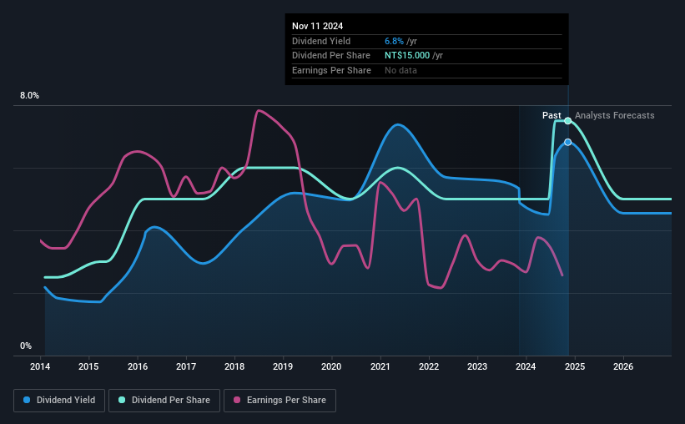685x424 pixels.
Task: Click the 6.8% dividend yield value
Action: tap(394, 41)
